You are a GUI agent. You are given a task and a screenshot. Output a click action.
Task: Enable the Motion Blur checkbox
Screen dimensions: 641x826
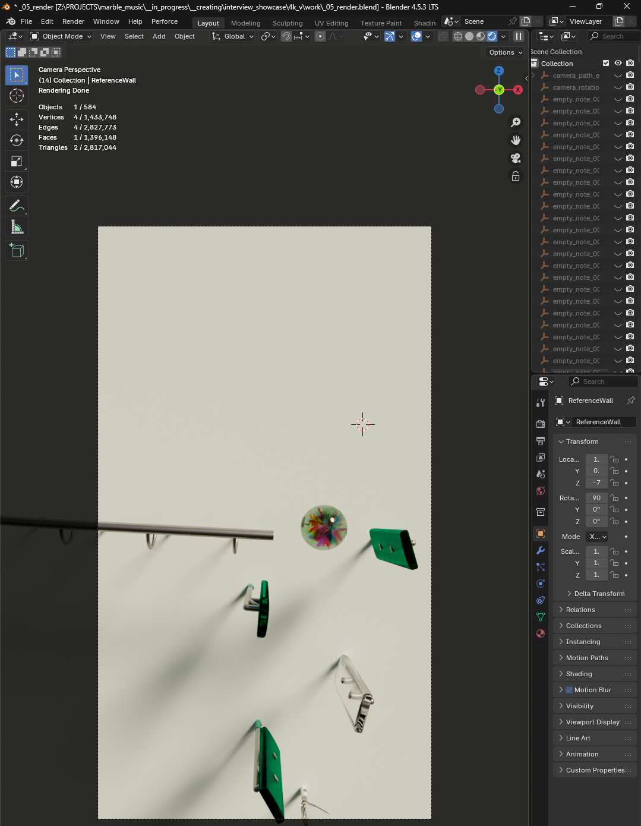pyautogui.click(x=569, y=689)
